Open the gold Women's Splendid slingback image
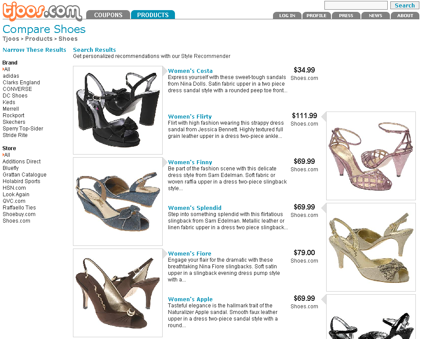The width and height of the screenshot is (422, 339). [371, 247]
